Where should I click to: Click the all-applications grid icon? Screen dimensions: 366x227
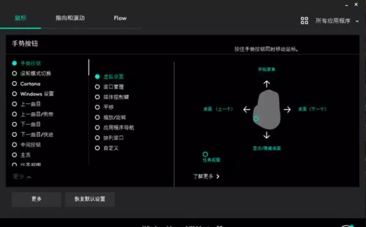tap(304, 21)
